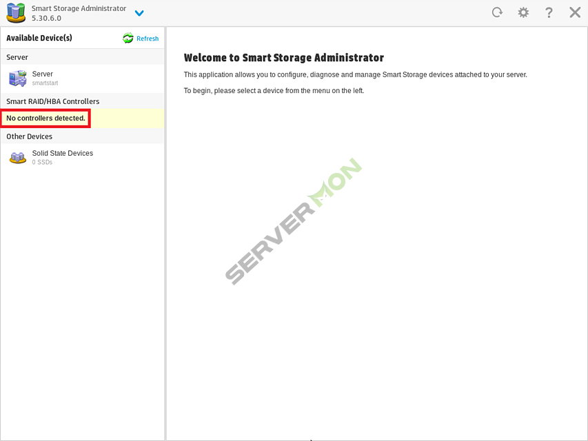
Task: Click the Solid State Devices disk icon
Action: tap(18, 158)
